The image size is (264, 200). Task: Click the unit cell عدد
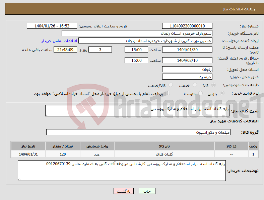[97, 154]
